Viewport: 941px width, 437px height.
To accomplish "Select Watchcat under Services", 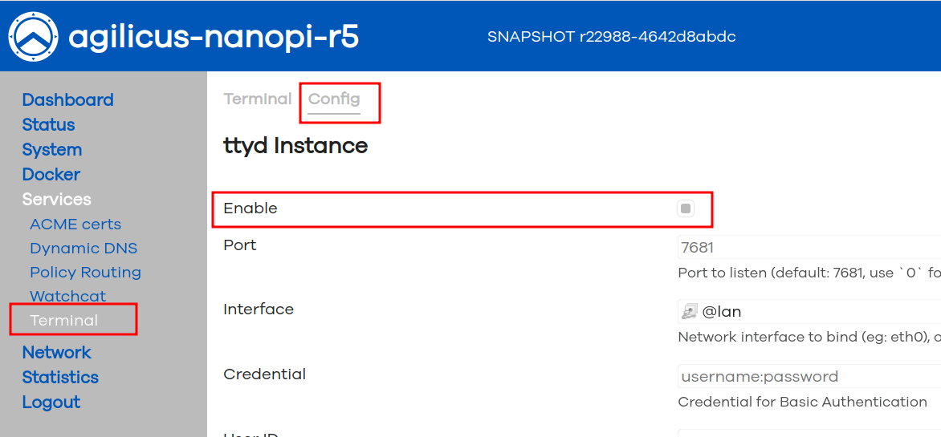I will (x=67, y=297).
